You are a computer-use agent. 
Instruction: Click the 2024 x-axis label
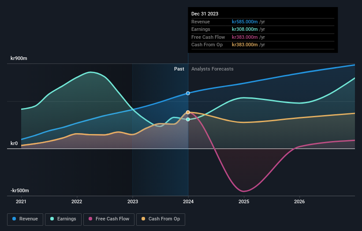click(x=188, y=202)
